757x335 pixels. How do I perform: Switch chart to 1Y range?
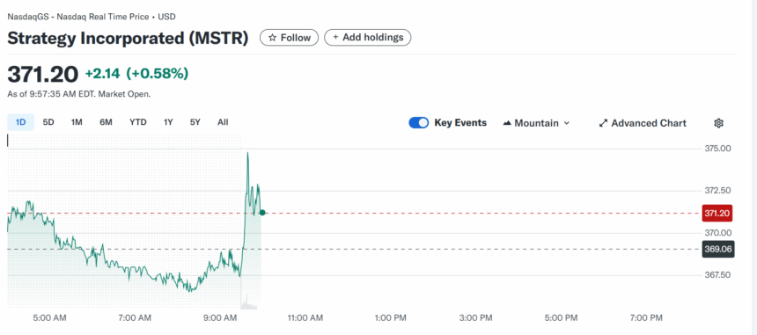[x=168, y=122]
